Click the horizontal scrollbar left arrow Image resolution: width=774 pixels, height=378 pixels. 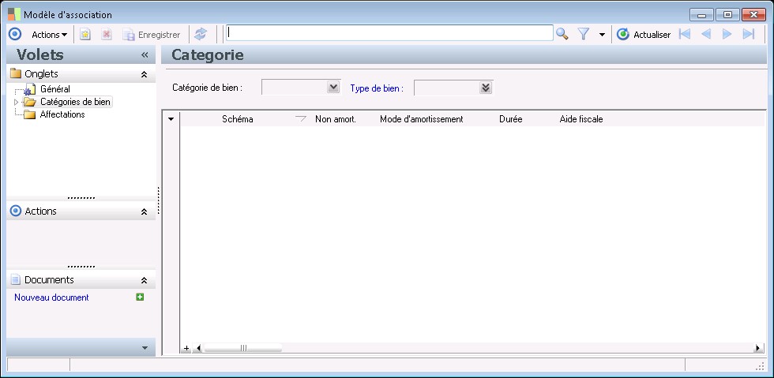tap(198, 348)
